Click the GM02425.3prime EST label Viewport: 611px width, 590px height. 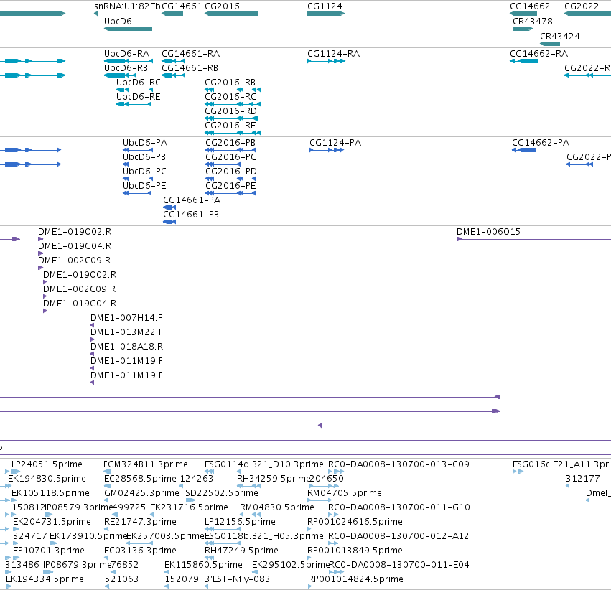click(x=142, y=493)
